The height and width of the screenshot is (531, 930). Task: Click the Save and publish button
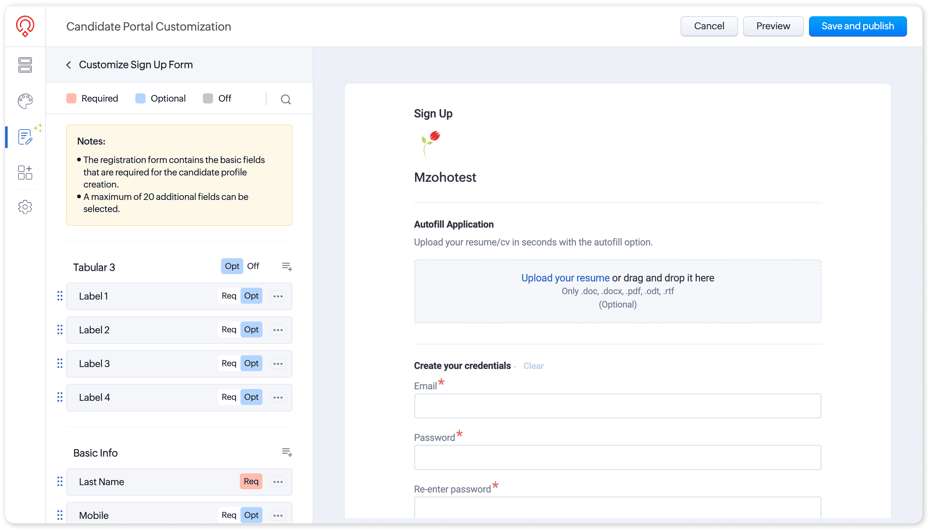click(x=857, y=26)
